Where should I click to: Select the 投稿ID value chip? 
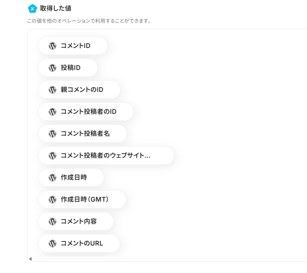point(68,68)
